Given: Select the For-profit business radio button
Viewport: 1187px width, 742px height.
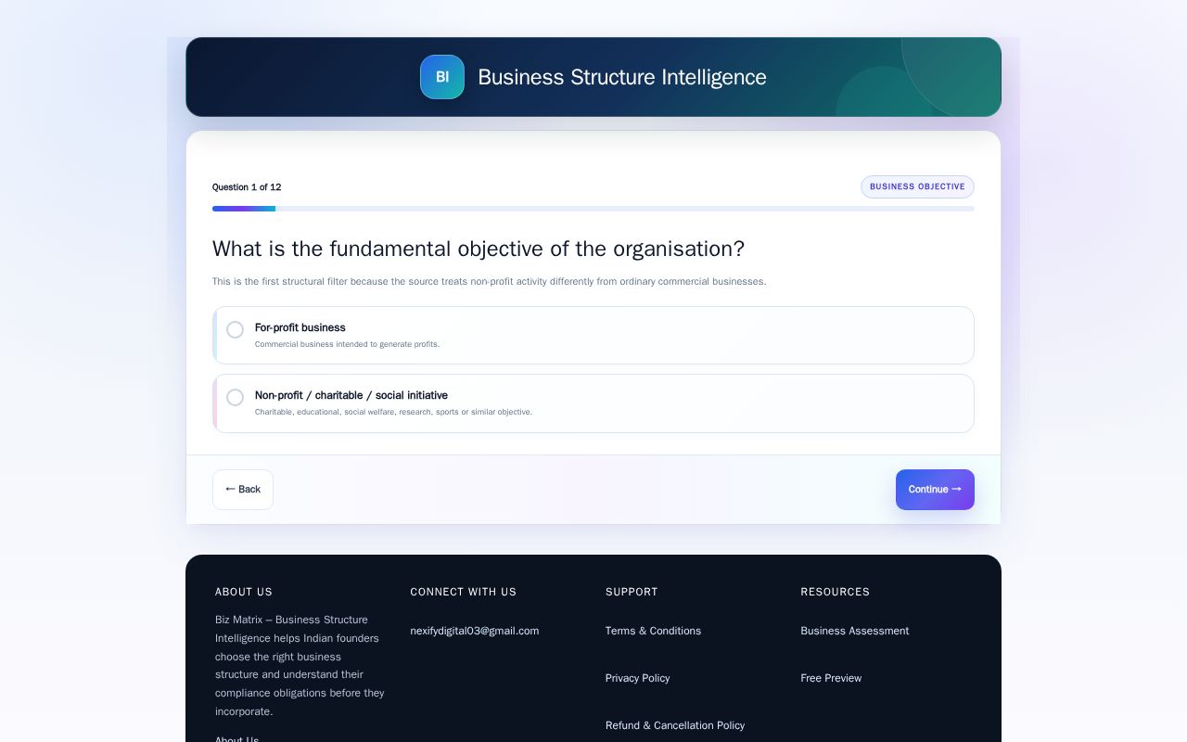Looking at the screenshot, I should (x=236, y=329).
